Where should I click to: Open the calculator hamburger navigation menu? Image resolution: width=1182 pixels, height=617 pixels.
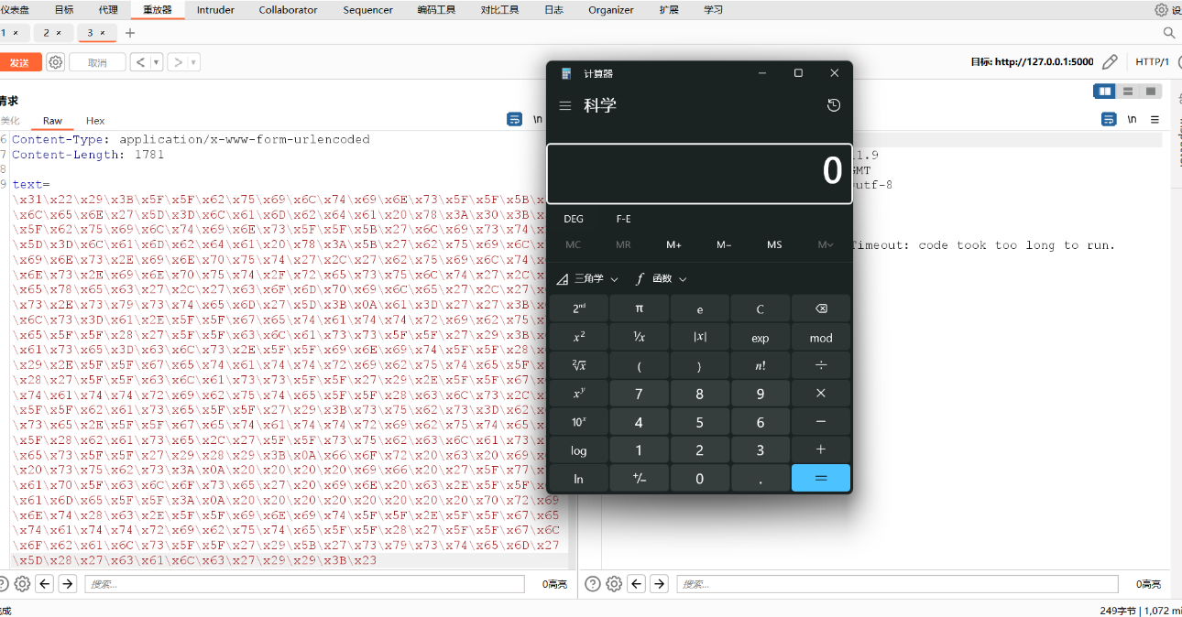coord(565,106)
